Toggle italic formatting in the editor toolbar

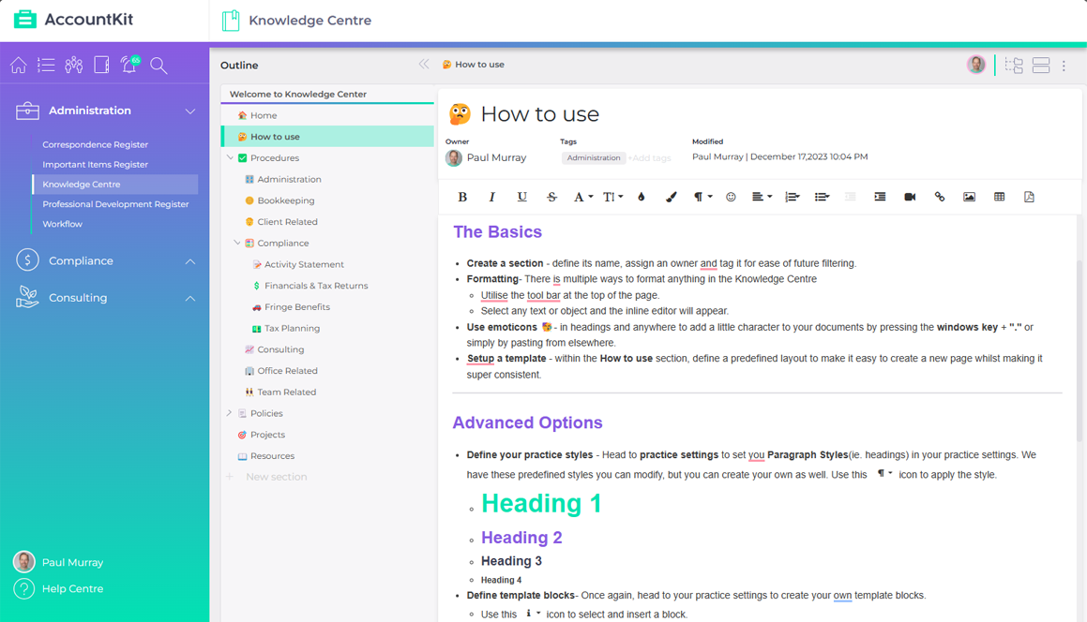[x=492, y=197]
